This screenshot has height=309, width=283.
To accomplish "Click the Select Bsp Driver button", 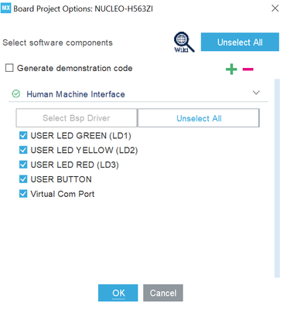I will tap(77, 118).
